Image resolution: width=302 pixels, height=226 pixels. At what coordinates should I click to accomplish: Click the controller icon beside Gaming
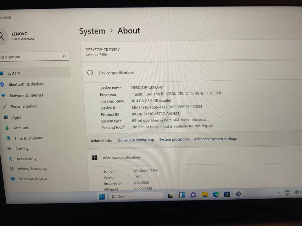pos(9,148)
